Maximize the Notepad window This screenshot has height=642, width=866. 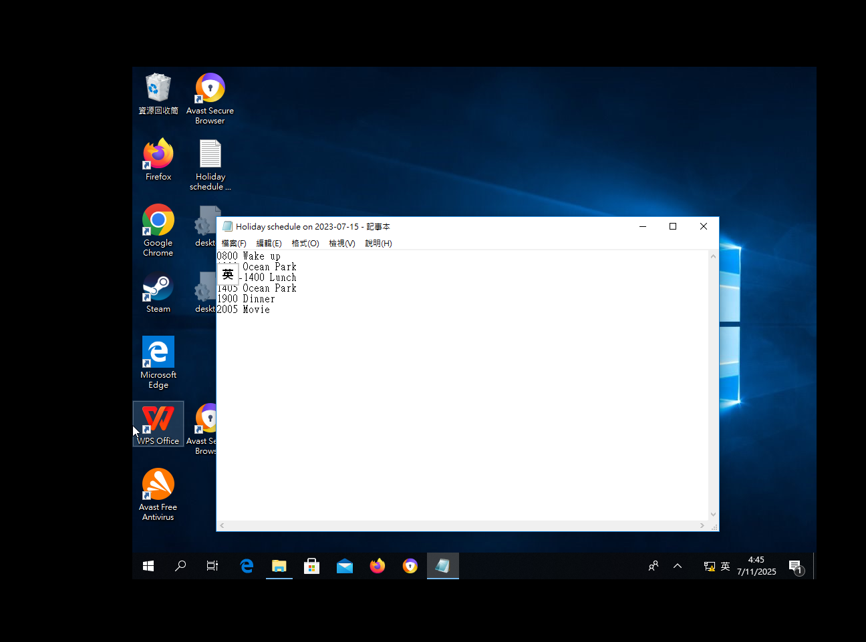[x=673, y=226]
